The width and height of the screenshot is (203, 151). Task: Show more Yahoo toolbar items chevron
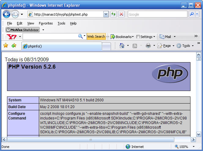[x=196, y=36]
